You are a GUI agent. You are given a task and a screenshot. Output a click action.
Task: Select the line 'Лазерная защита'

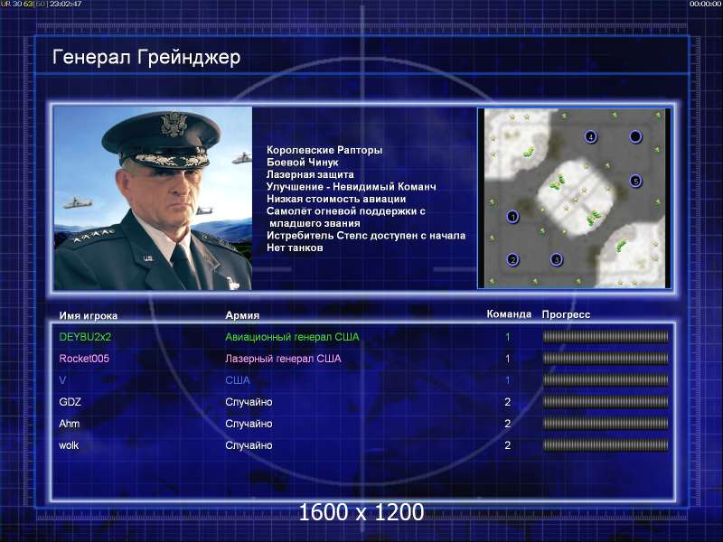tap(310, 174)
